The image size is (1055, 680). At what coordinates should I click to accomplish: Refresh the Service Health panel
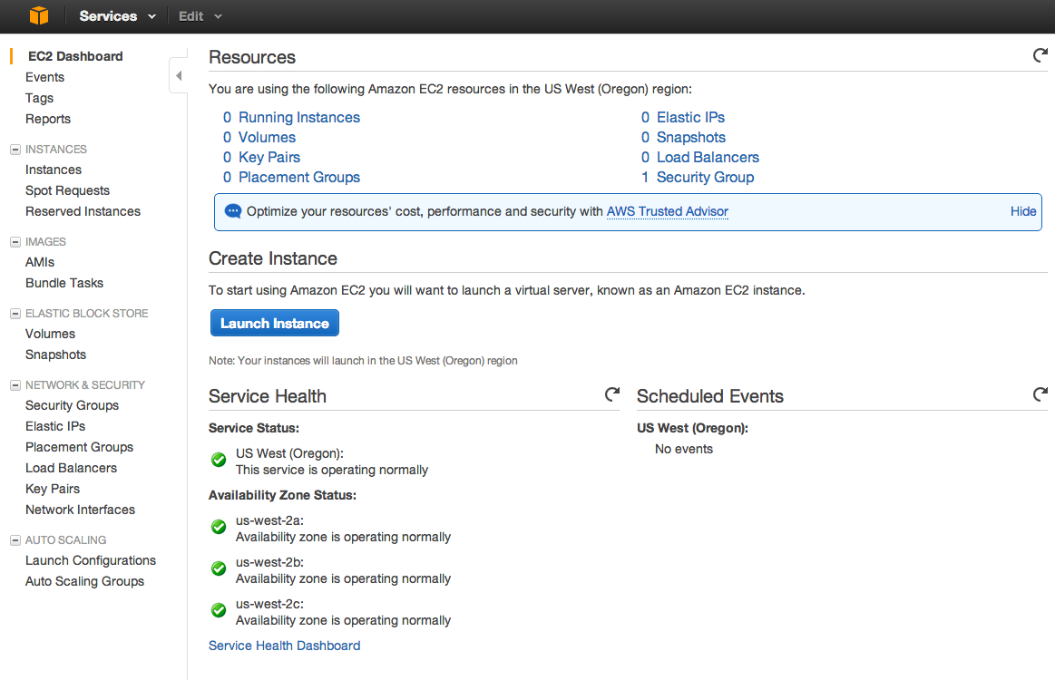click(x=611, y=394)
